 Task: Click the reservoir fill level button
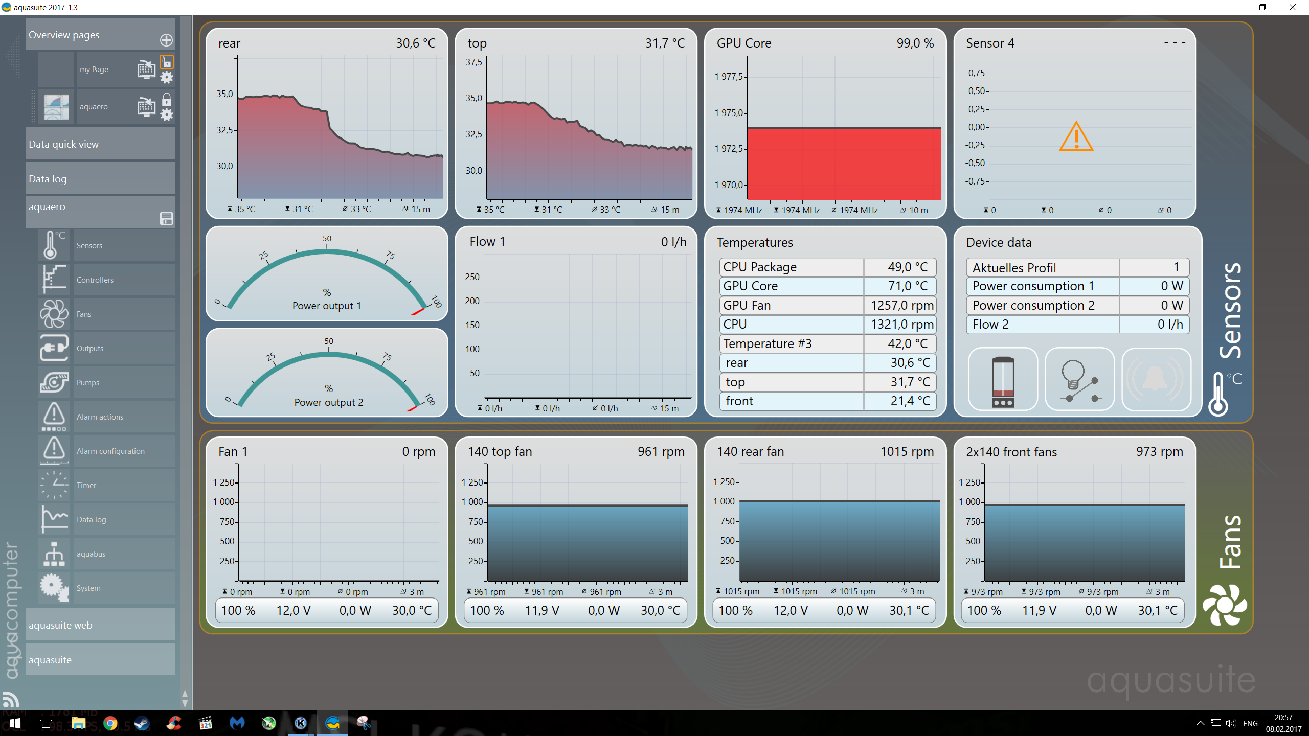1003,379
